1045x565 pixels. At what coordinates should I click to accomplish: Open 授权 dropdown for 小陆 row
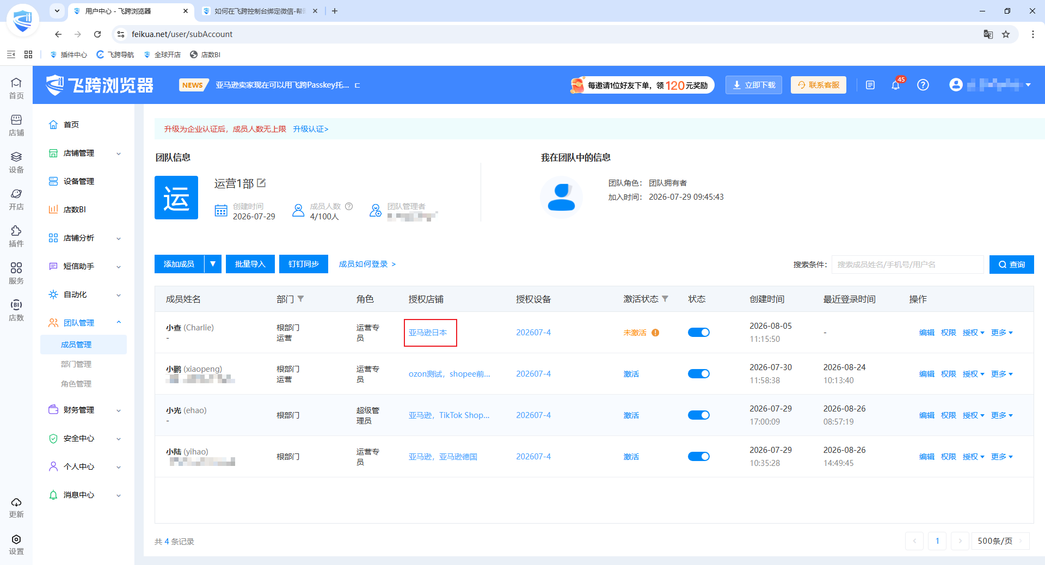[x=973, y=457]
